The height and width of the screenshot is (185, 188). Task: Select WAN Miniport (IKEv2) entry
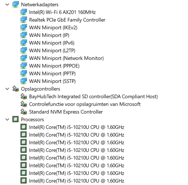tap(53, 28)
